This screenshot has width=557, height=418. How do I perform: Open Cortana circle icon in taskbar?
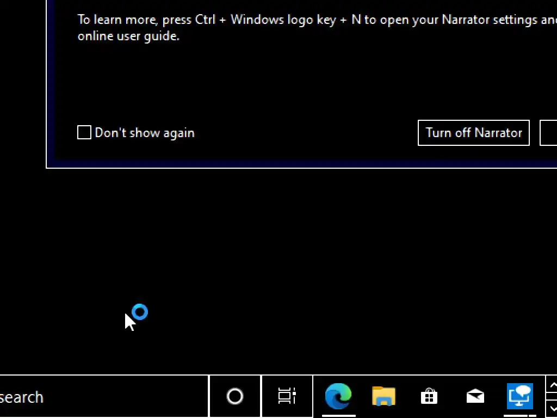(x=235, y=396)
